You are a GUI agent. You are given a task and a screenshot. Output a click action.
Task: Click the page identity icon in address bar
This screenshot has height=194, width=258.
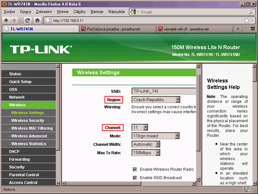coord(48,20)
